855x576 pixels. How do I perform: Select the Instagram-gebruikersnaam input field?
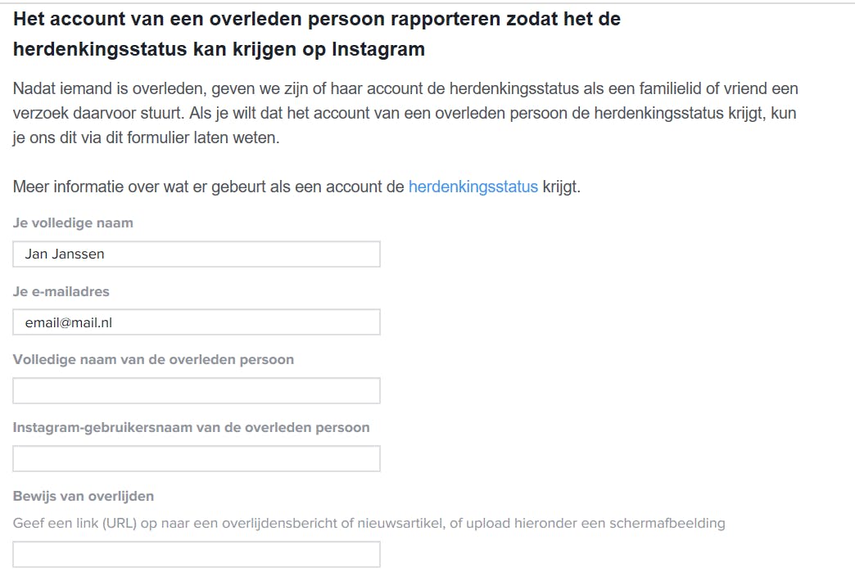pyautogui.click(x=197, y=458)
